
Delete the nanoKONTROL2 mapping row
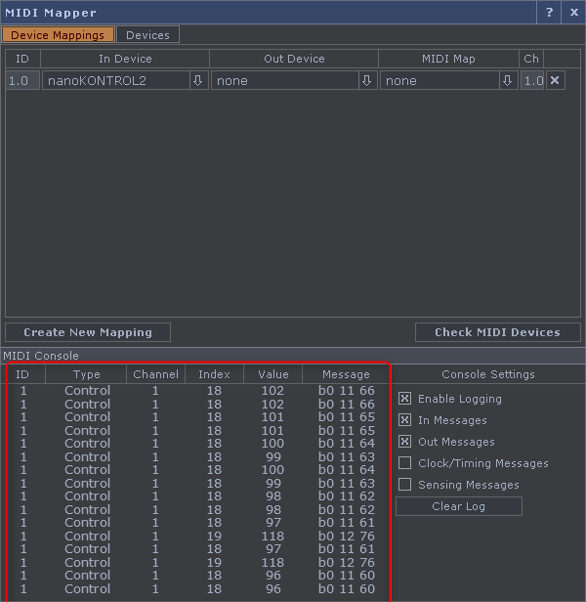coord(555,80)
